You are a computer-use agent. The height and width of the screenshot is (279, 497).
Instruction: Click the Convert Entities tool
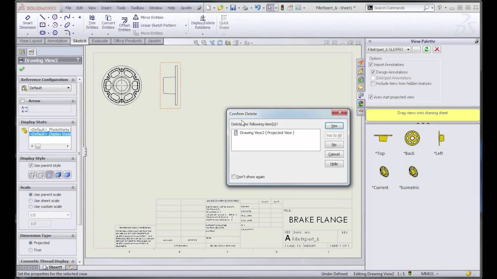click(x=108, y=22)
